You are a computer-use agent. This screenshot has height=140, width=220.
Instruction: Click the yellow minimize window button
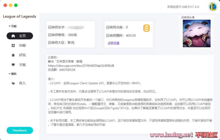[x=10, y=5]
